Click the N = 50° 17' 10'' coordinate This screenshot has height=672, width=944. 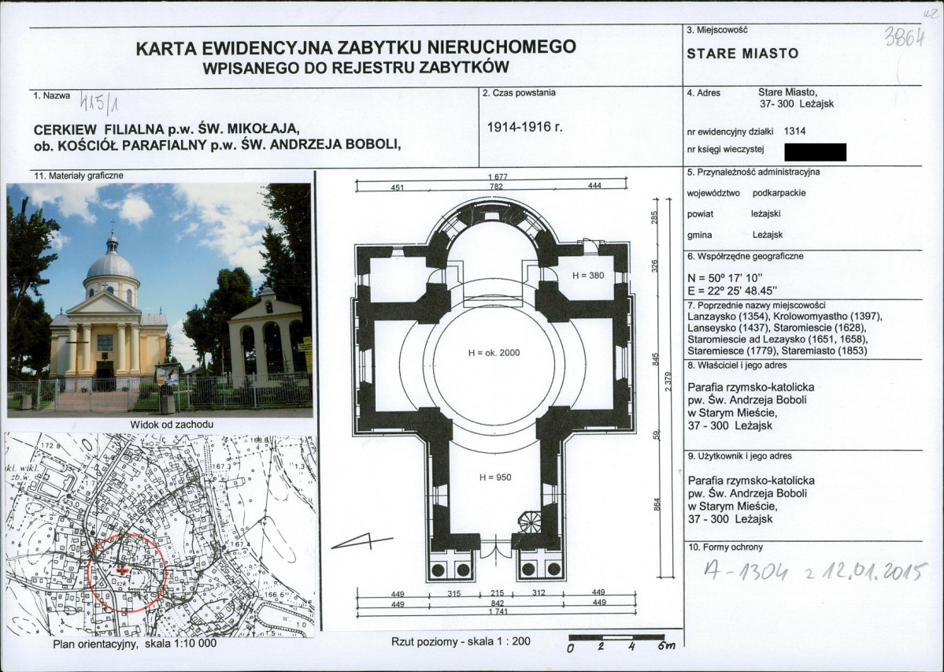click(x=725, y=278)
